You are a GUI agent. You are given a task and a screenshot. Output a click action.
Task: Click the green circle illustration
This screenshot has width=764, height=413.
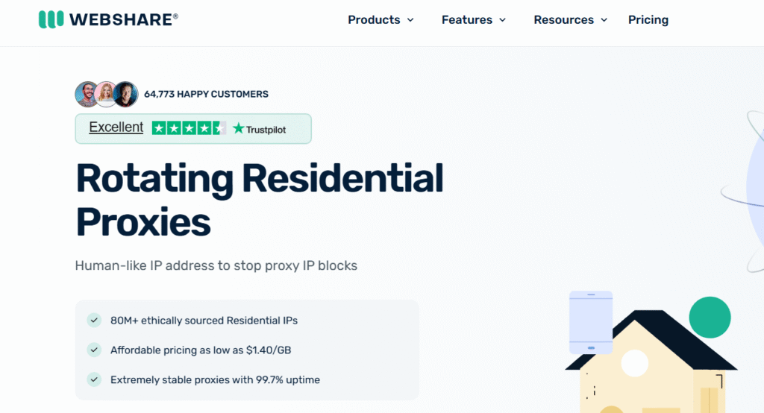pyautogui.click(x=710, y=317)
